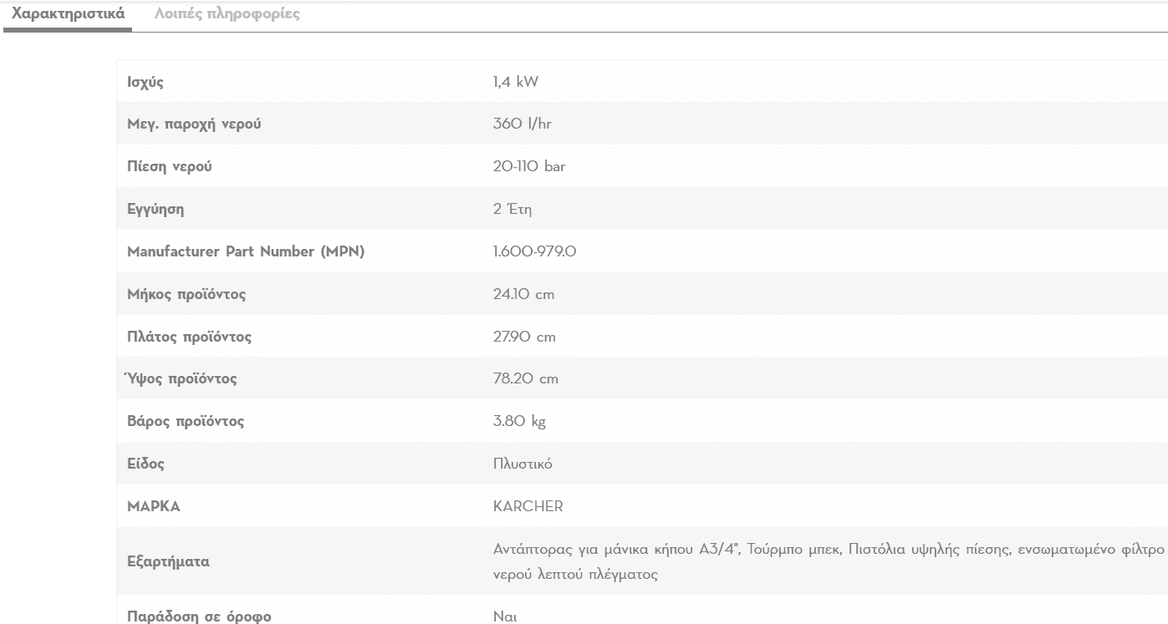Click the Ύψος προϊόντος label
Image resolution: width=1168 pixels, height=624 pixels.
(x=182, y=379)
